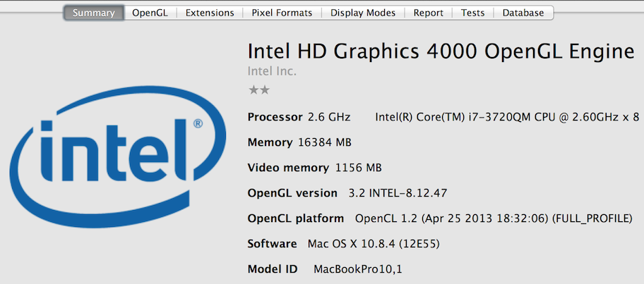Click the Model ID label

click(x=273, y=269)
